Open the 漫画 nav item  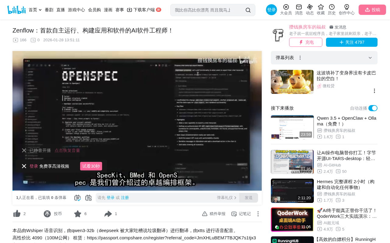click(x=108, y=10)
